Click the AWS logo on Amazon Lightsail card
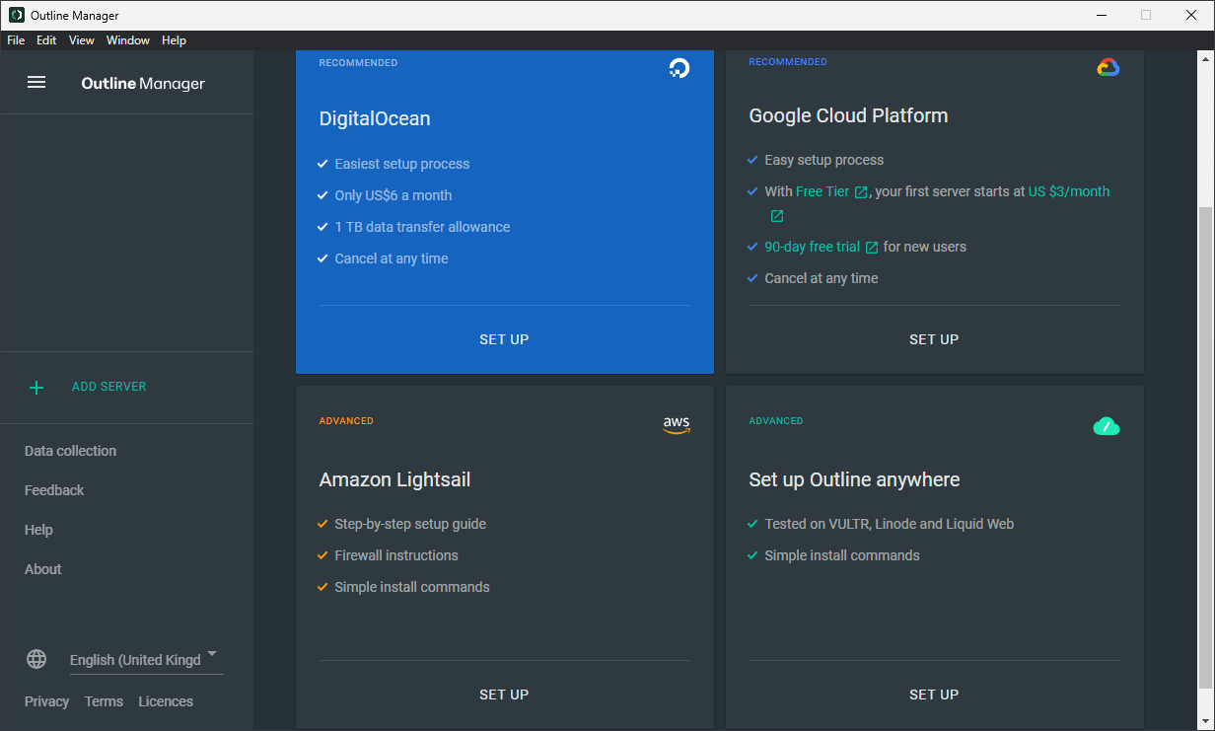1215x731 pixels. 678,424
